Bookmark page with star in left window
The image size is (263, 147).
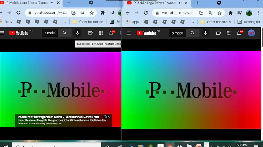tap(92, 13)
